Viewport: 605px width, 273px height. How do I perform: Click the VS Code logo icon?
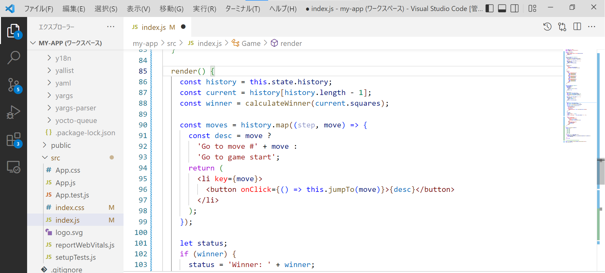[x=10, y=8]
